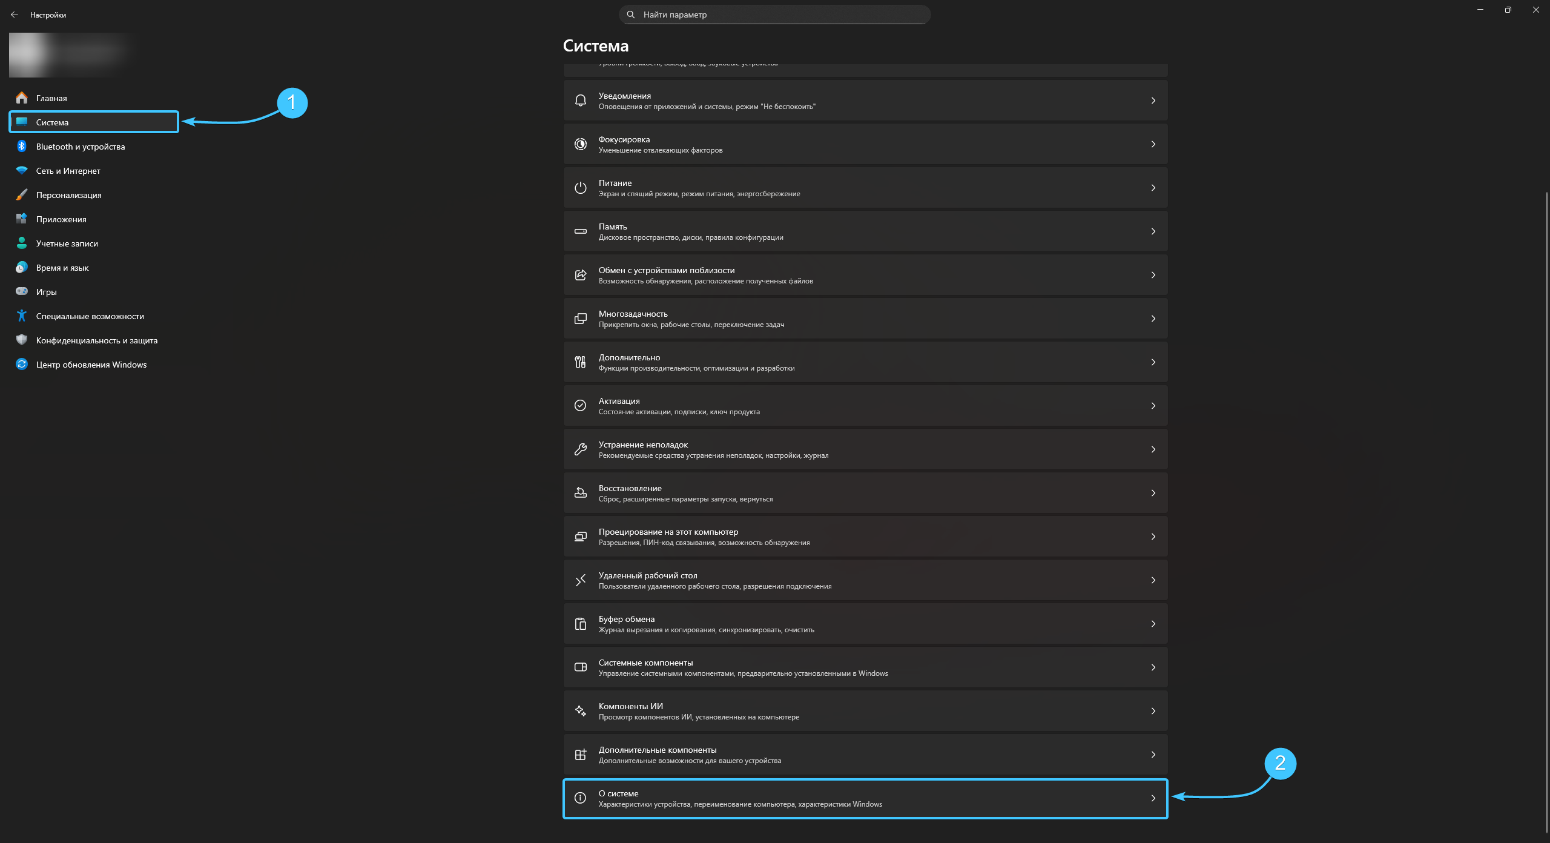
Task: Expand the Память row chevron
Action: coord(1153,231)
